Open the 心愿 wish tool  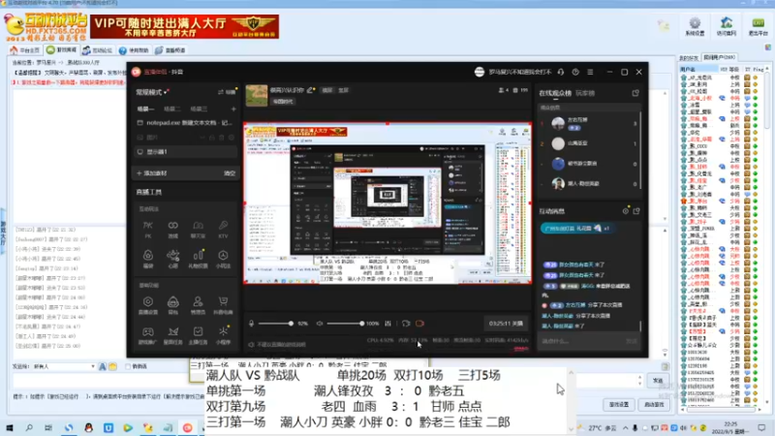pyautogui.click(x=173, y=259)
